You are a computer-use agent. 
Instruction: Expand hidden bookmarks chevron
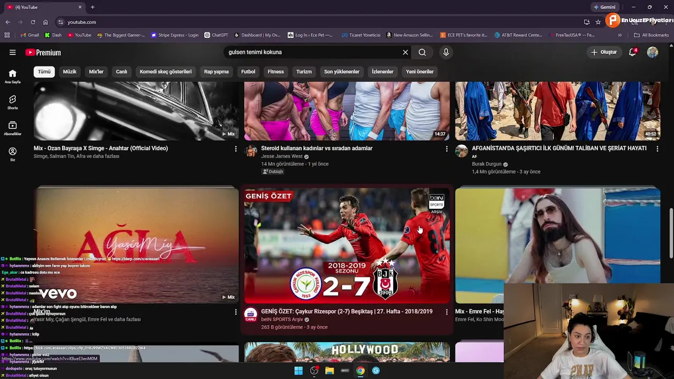[x=620, y=35]
